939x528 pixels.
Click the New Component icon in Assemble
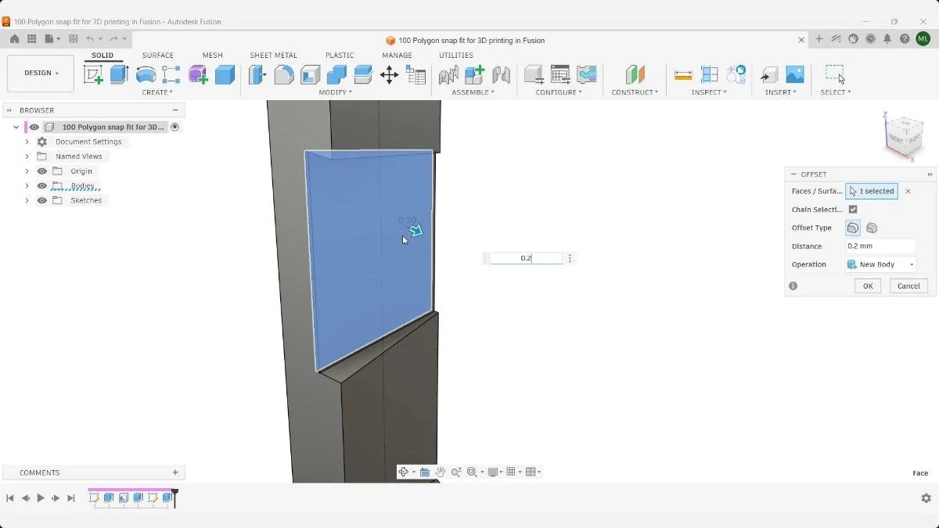[x=474, y=74]
